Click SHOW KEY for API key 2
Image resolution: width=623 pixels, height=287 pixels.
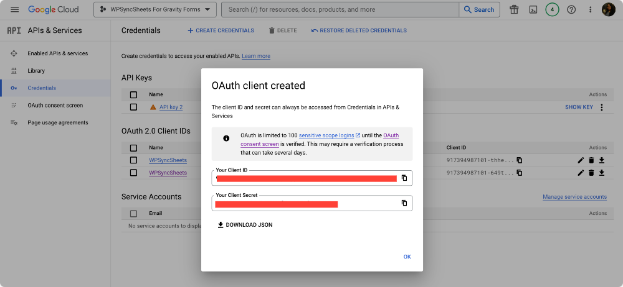click(x=579, y=107)
